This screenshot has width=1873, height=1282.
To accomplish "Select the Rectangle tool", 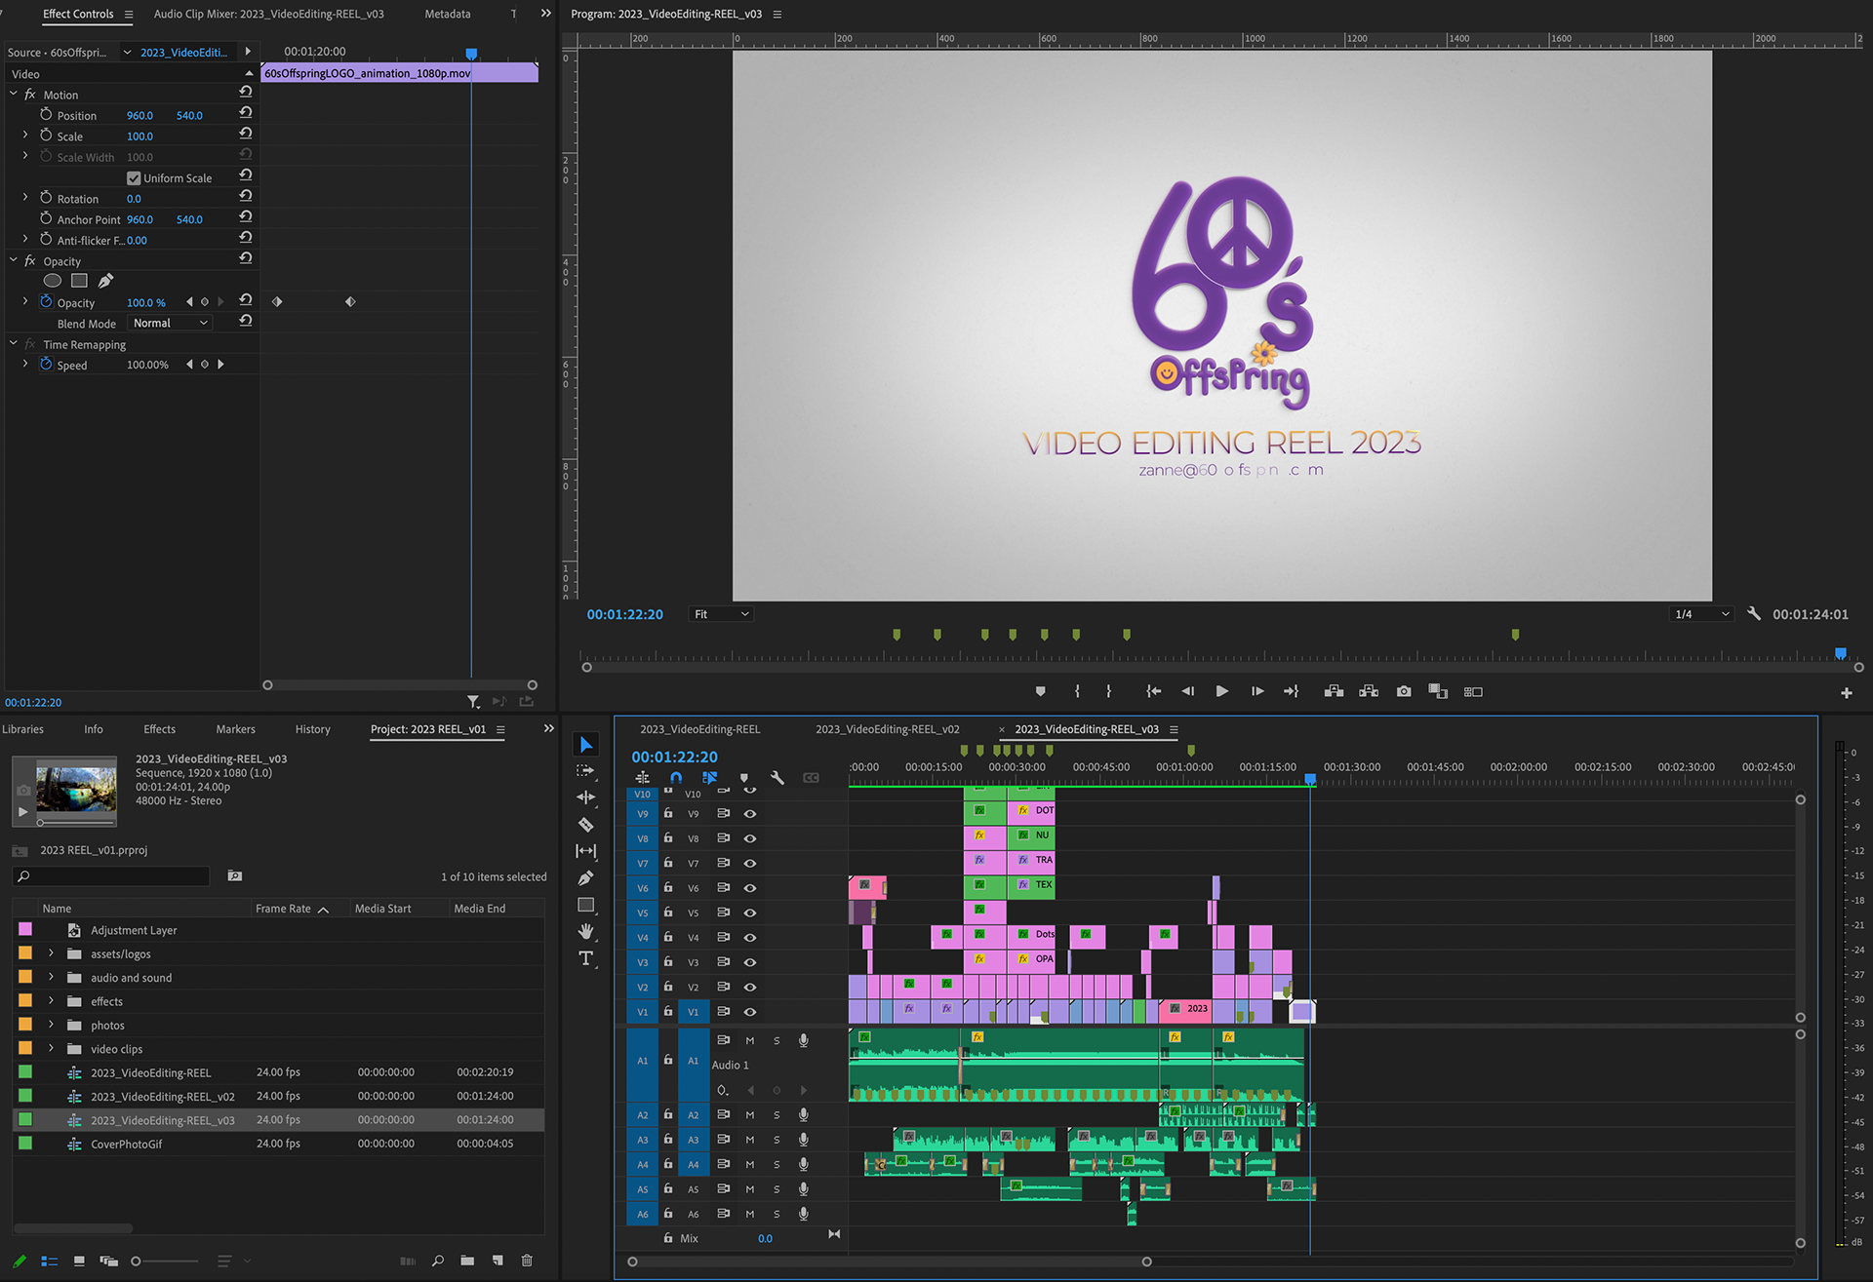I will [585, 905].
